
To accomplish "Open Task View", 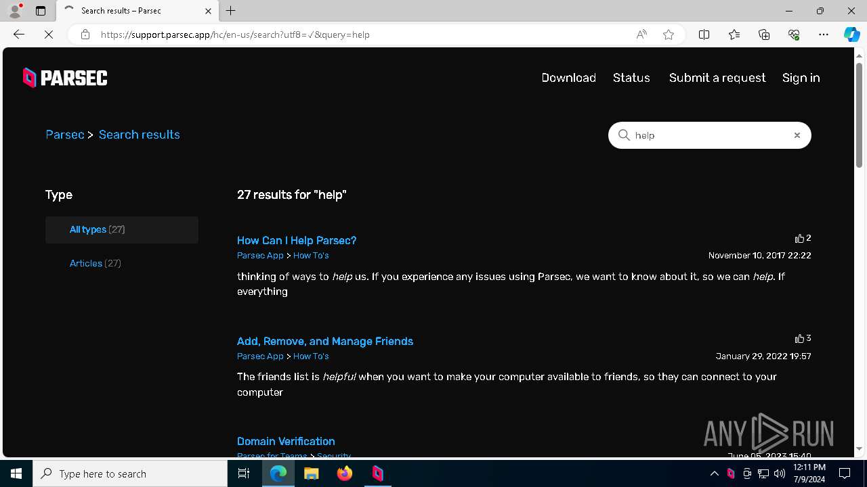I will pyautogui.click(x=244, y=473).
